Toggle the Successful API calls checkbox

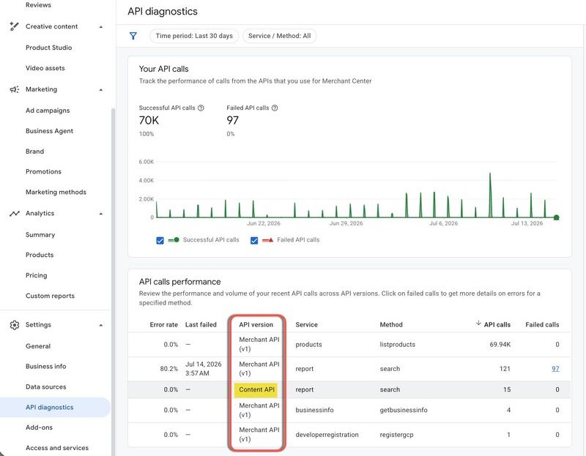pos(160,241)
